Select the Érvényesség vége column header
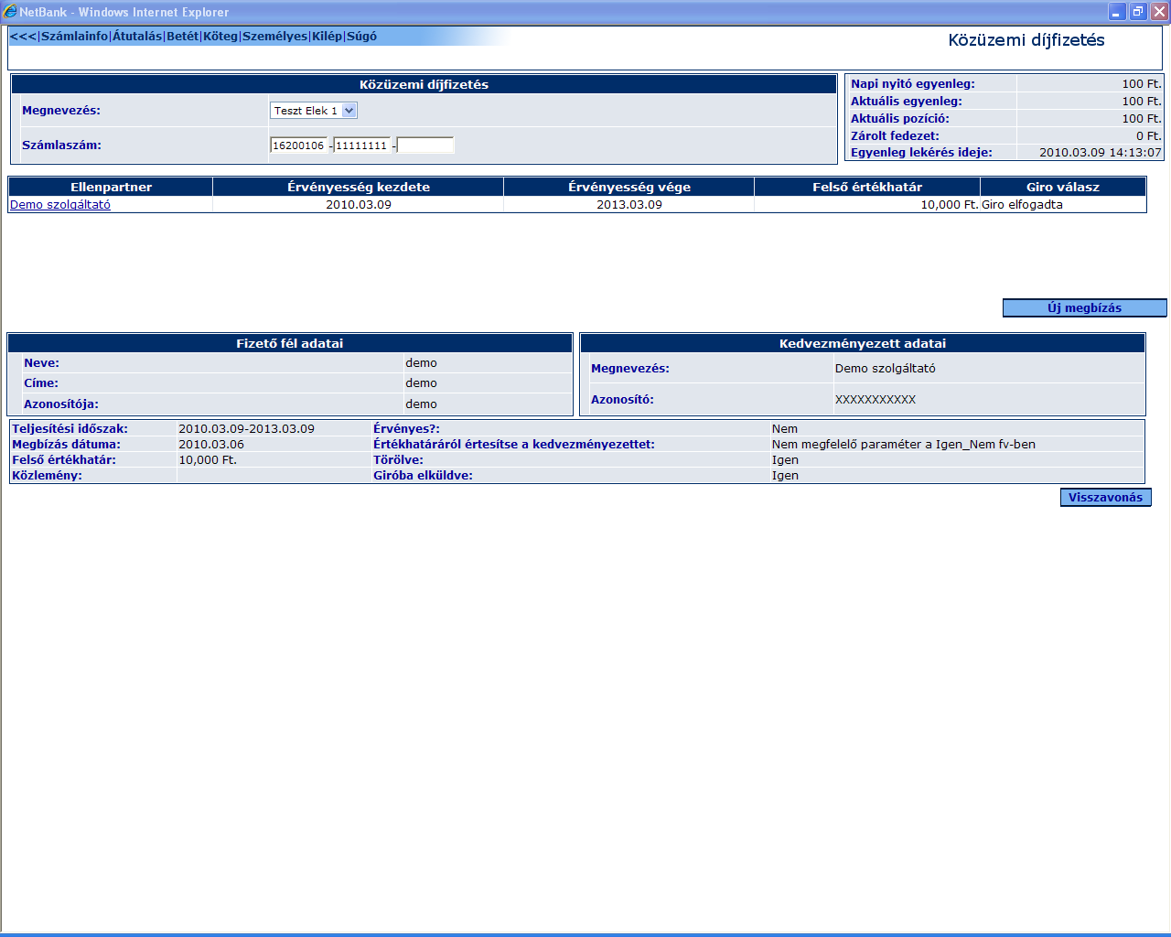Viewport: 1171px width, 937px height. tap(629, 187)
